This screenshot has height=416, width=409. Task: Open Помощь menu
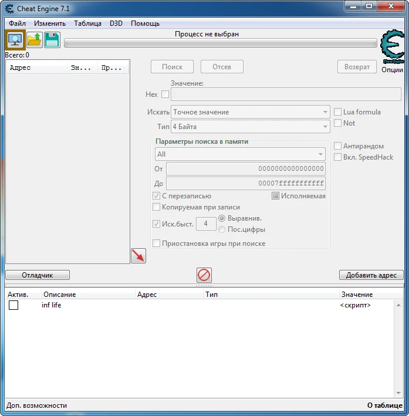145,23
